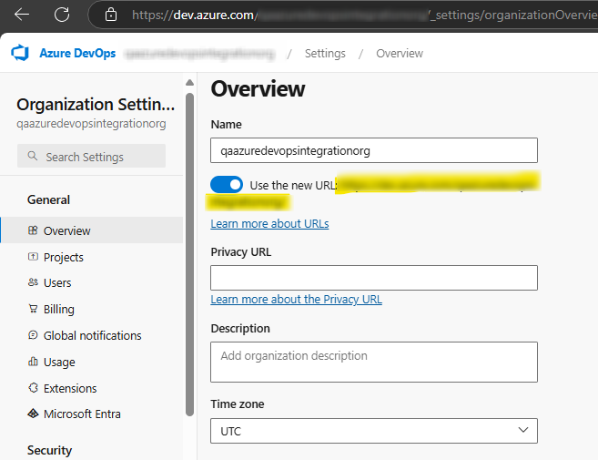Click the Extensions icon in sidebar
This screenshot has width=598, height=460.
click(x=33, y=388)
